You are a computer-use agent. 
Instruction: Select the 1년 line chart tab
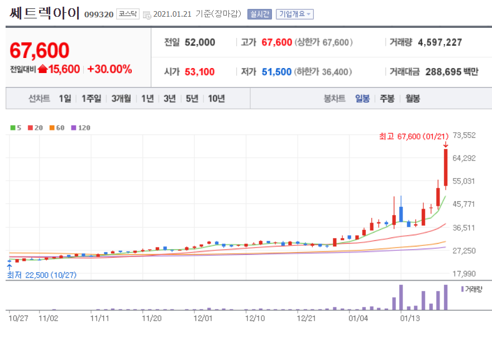[x=147, y=99]
